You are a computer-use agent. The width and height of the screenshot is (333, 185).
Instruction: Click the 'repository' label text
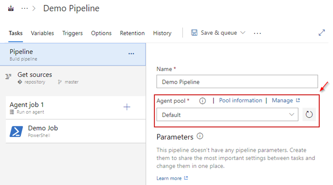pyautogui.click(x=35, y=82)
